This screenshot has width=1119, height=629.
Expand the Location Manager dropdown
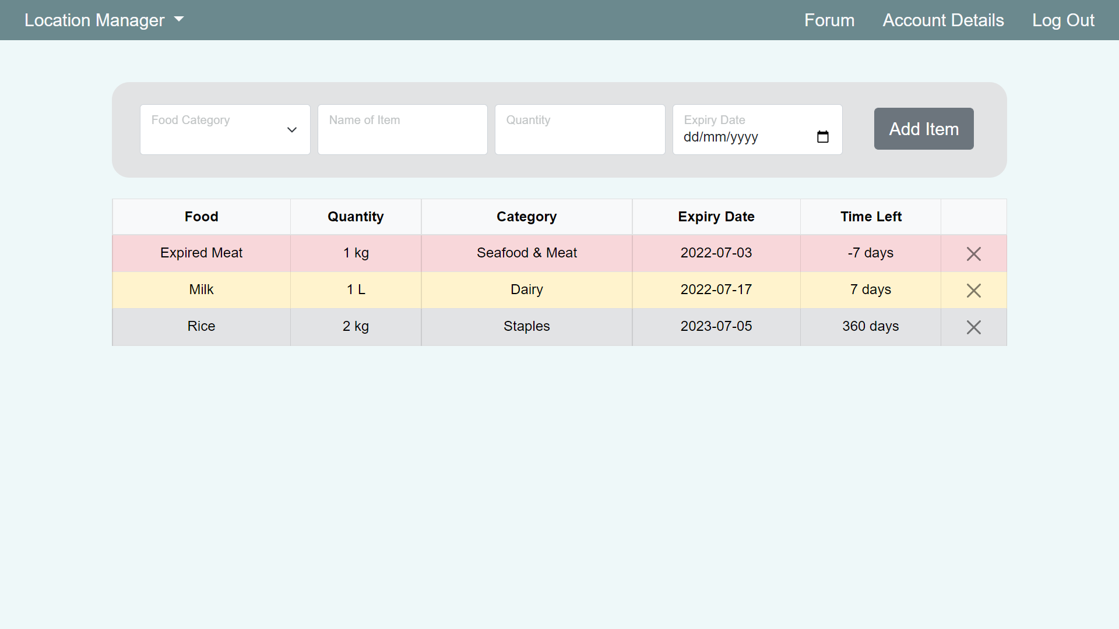pyautogui.click(x=104, y=20)
